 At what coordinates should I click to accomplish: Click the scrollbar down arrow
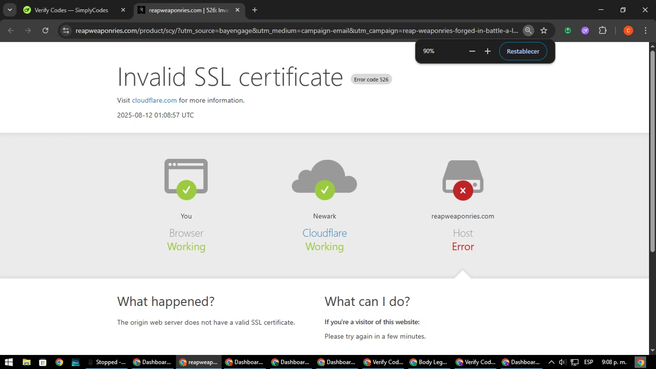coord(653,351)
